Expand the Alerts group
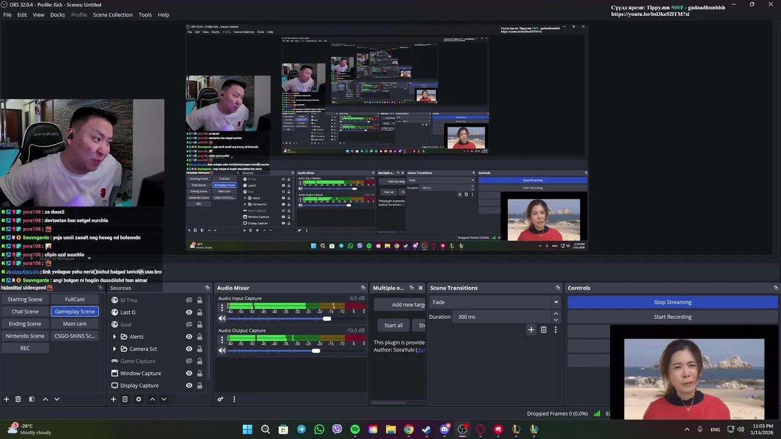The height and width of the screenshot is (439, 781). click(x=114, y=337)
